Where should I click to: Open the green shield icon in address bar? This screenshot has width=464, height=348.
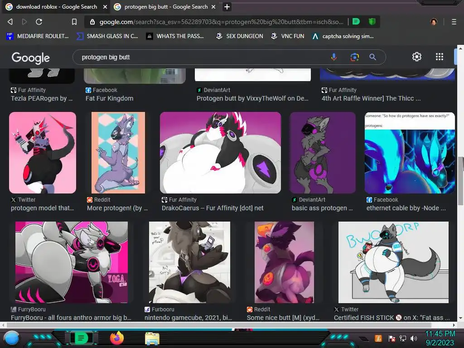[372, 22]
